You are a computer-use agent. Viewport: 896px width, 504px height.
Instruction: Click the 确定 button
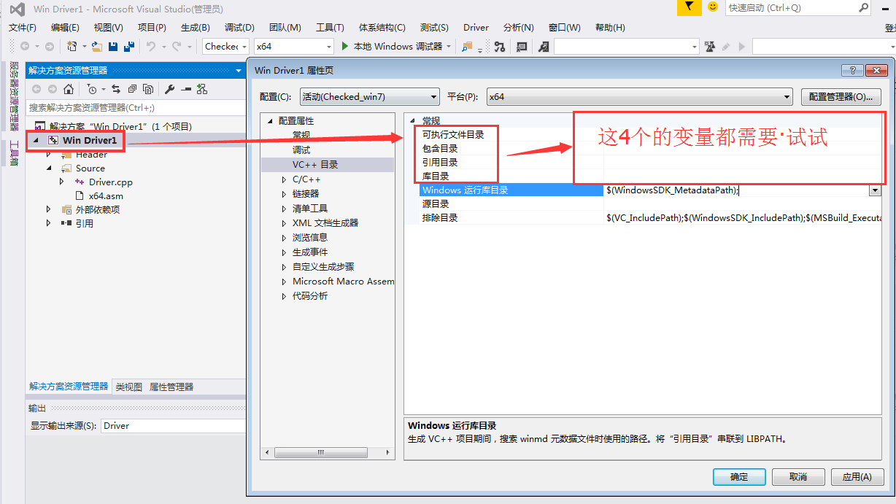(x=739, y=477)
